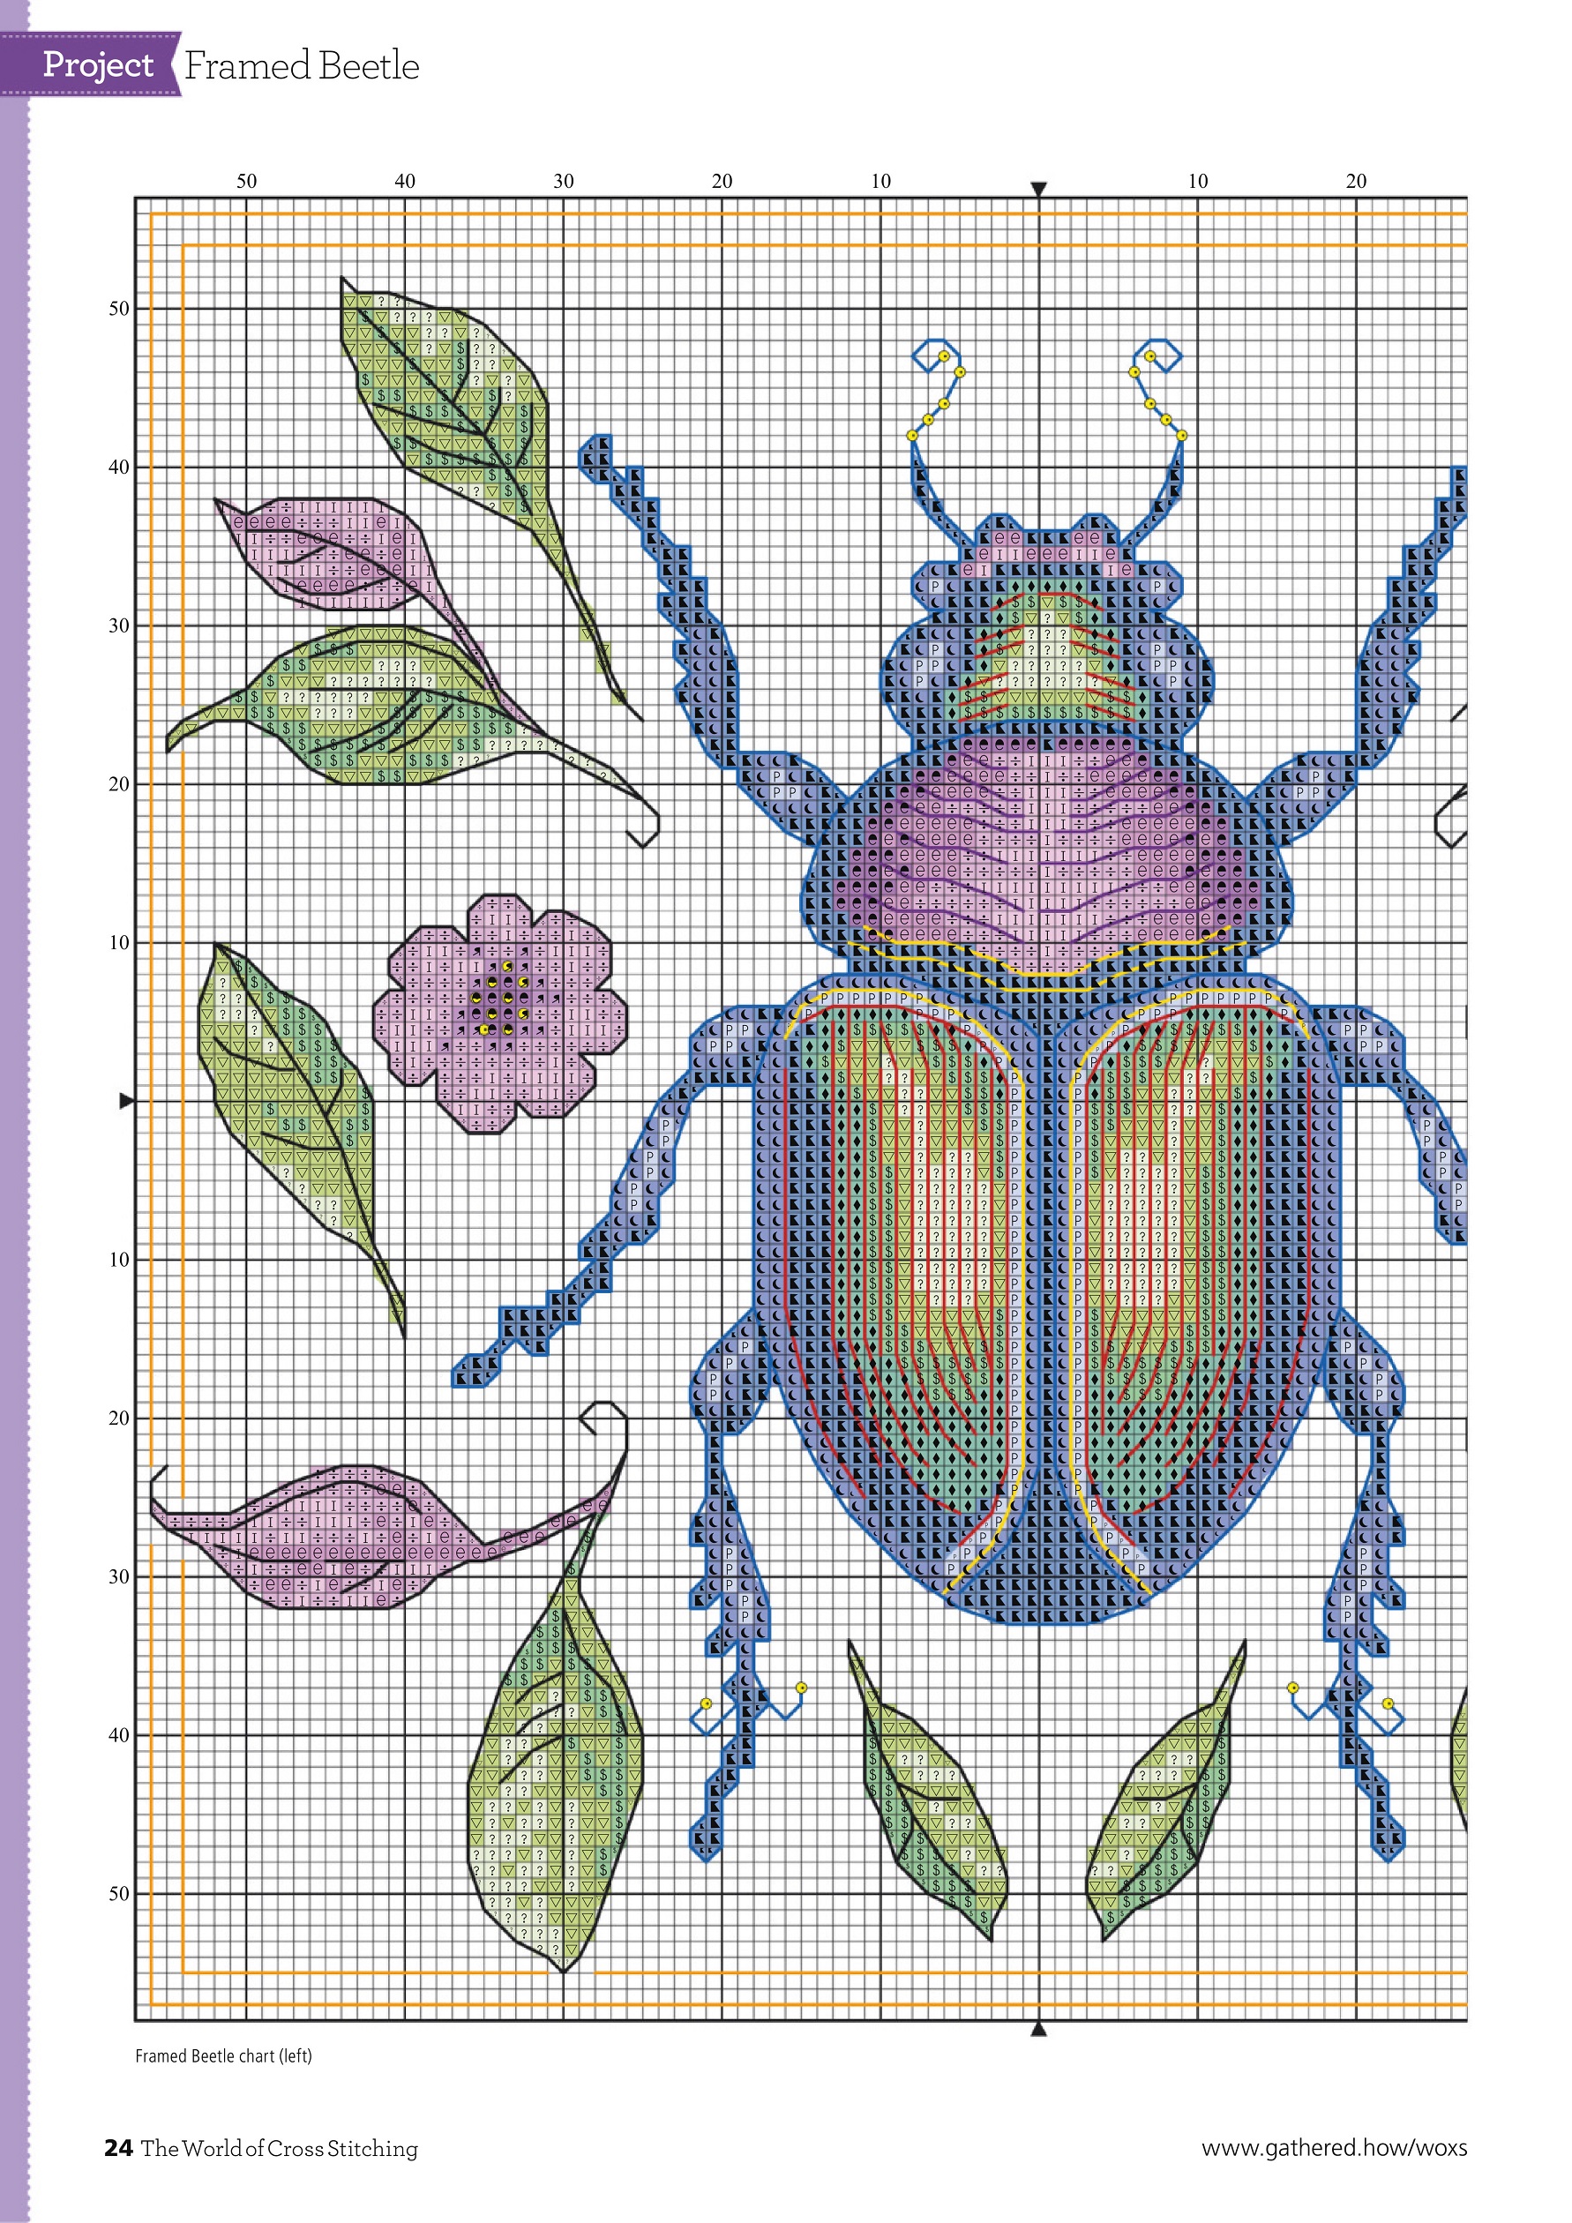Click the top axis label '30'
The image size is (1572, 2223).
(x=564, y=181)
